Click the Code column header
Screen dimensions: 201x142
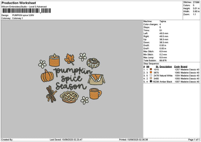coord(177,67)
